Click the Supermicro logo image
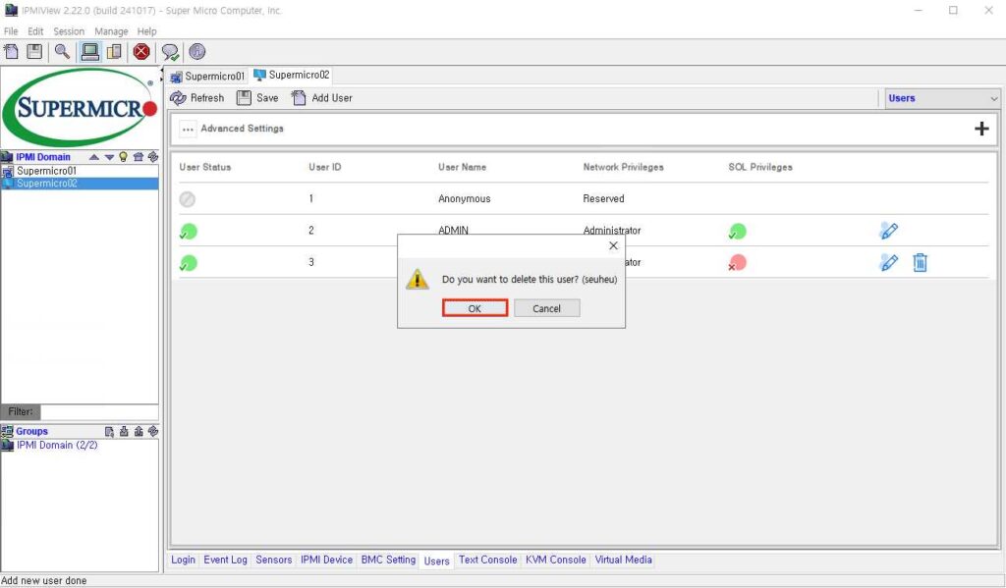 (80, 108)
